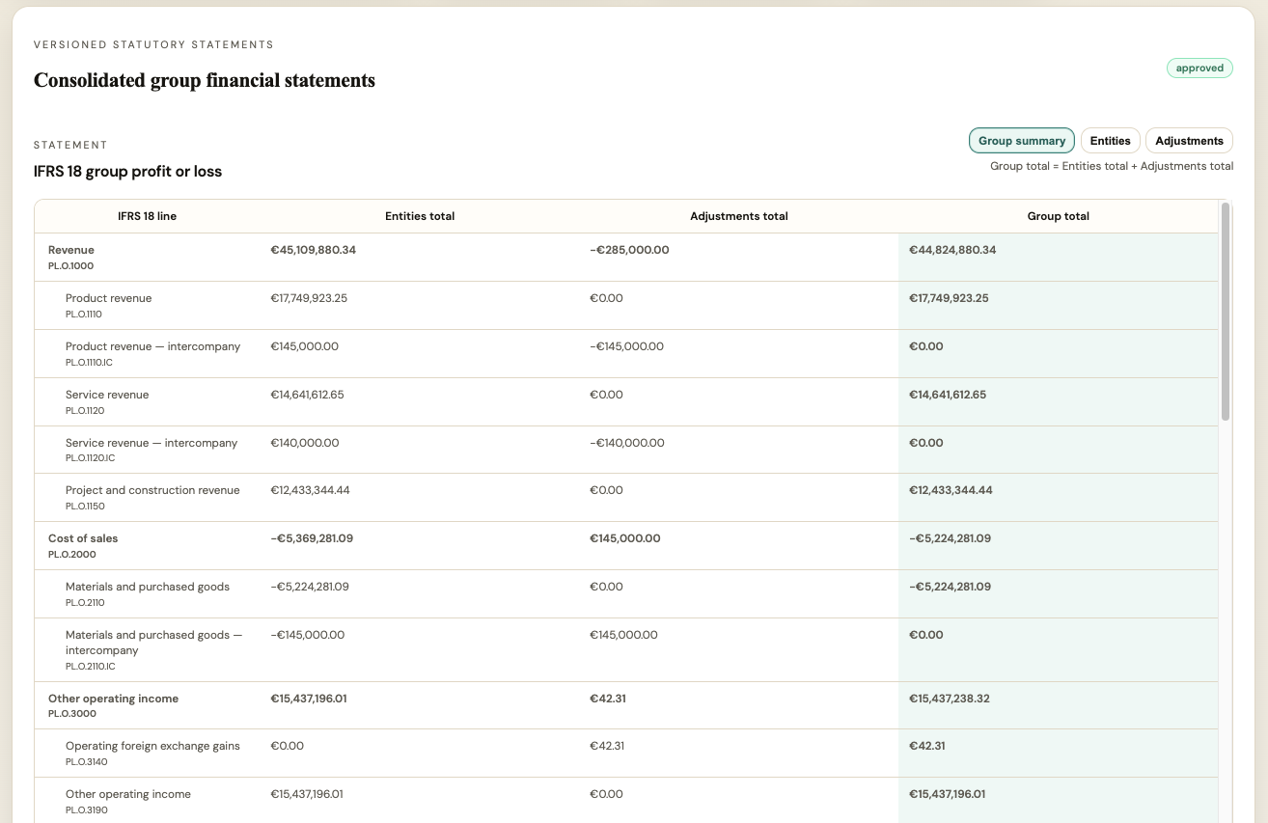Click the Consolidated group financial statements heading
The height and width of the screenshot is (823, 1268).
coord(205,80)
